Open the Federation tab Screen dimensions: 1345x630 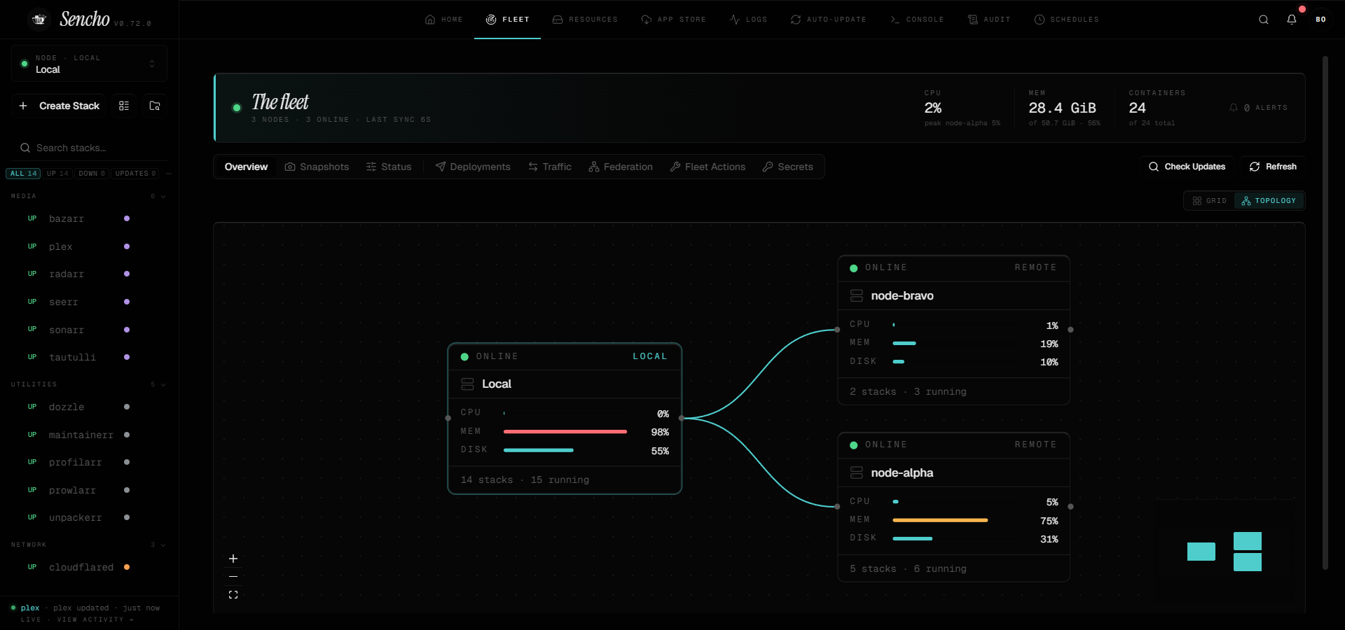[621, 167]
